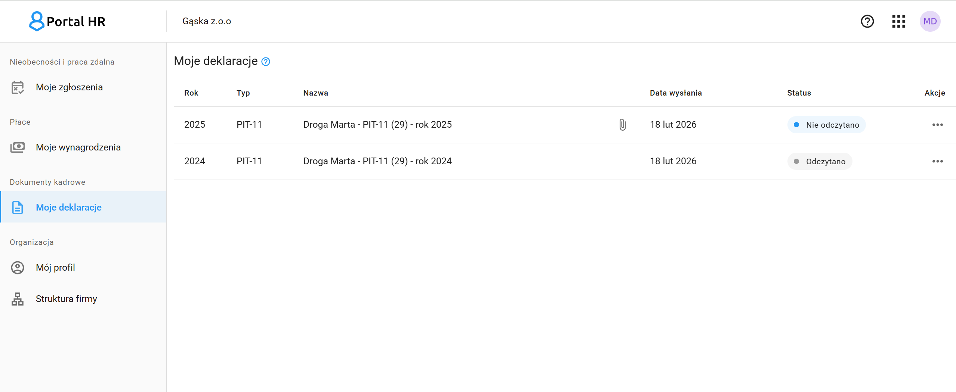Navigate to Moje wynagrodzenia

click(x=78, y=147)
